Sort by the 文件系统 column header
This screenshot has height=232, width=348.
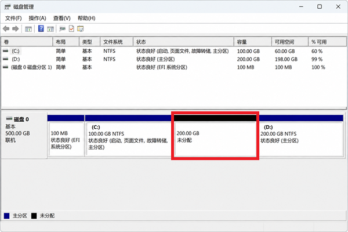pos(117,42)
